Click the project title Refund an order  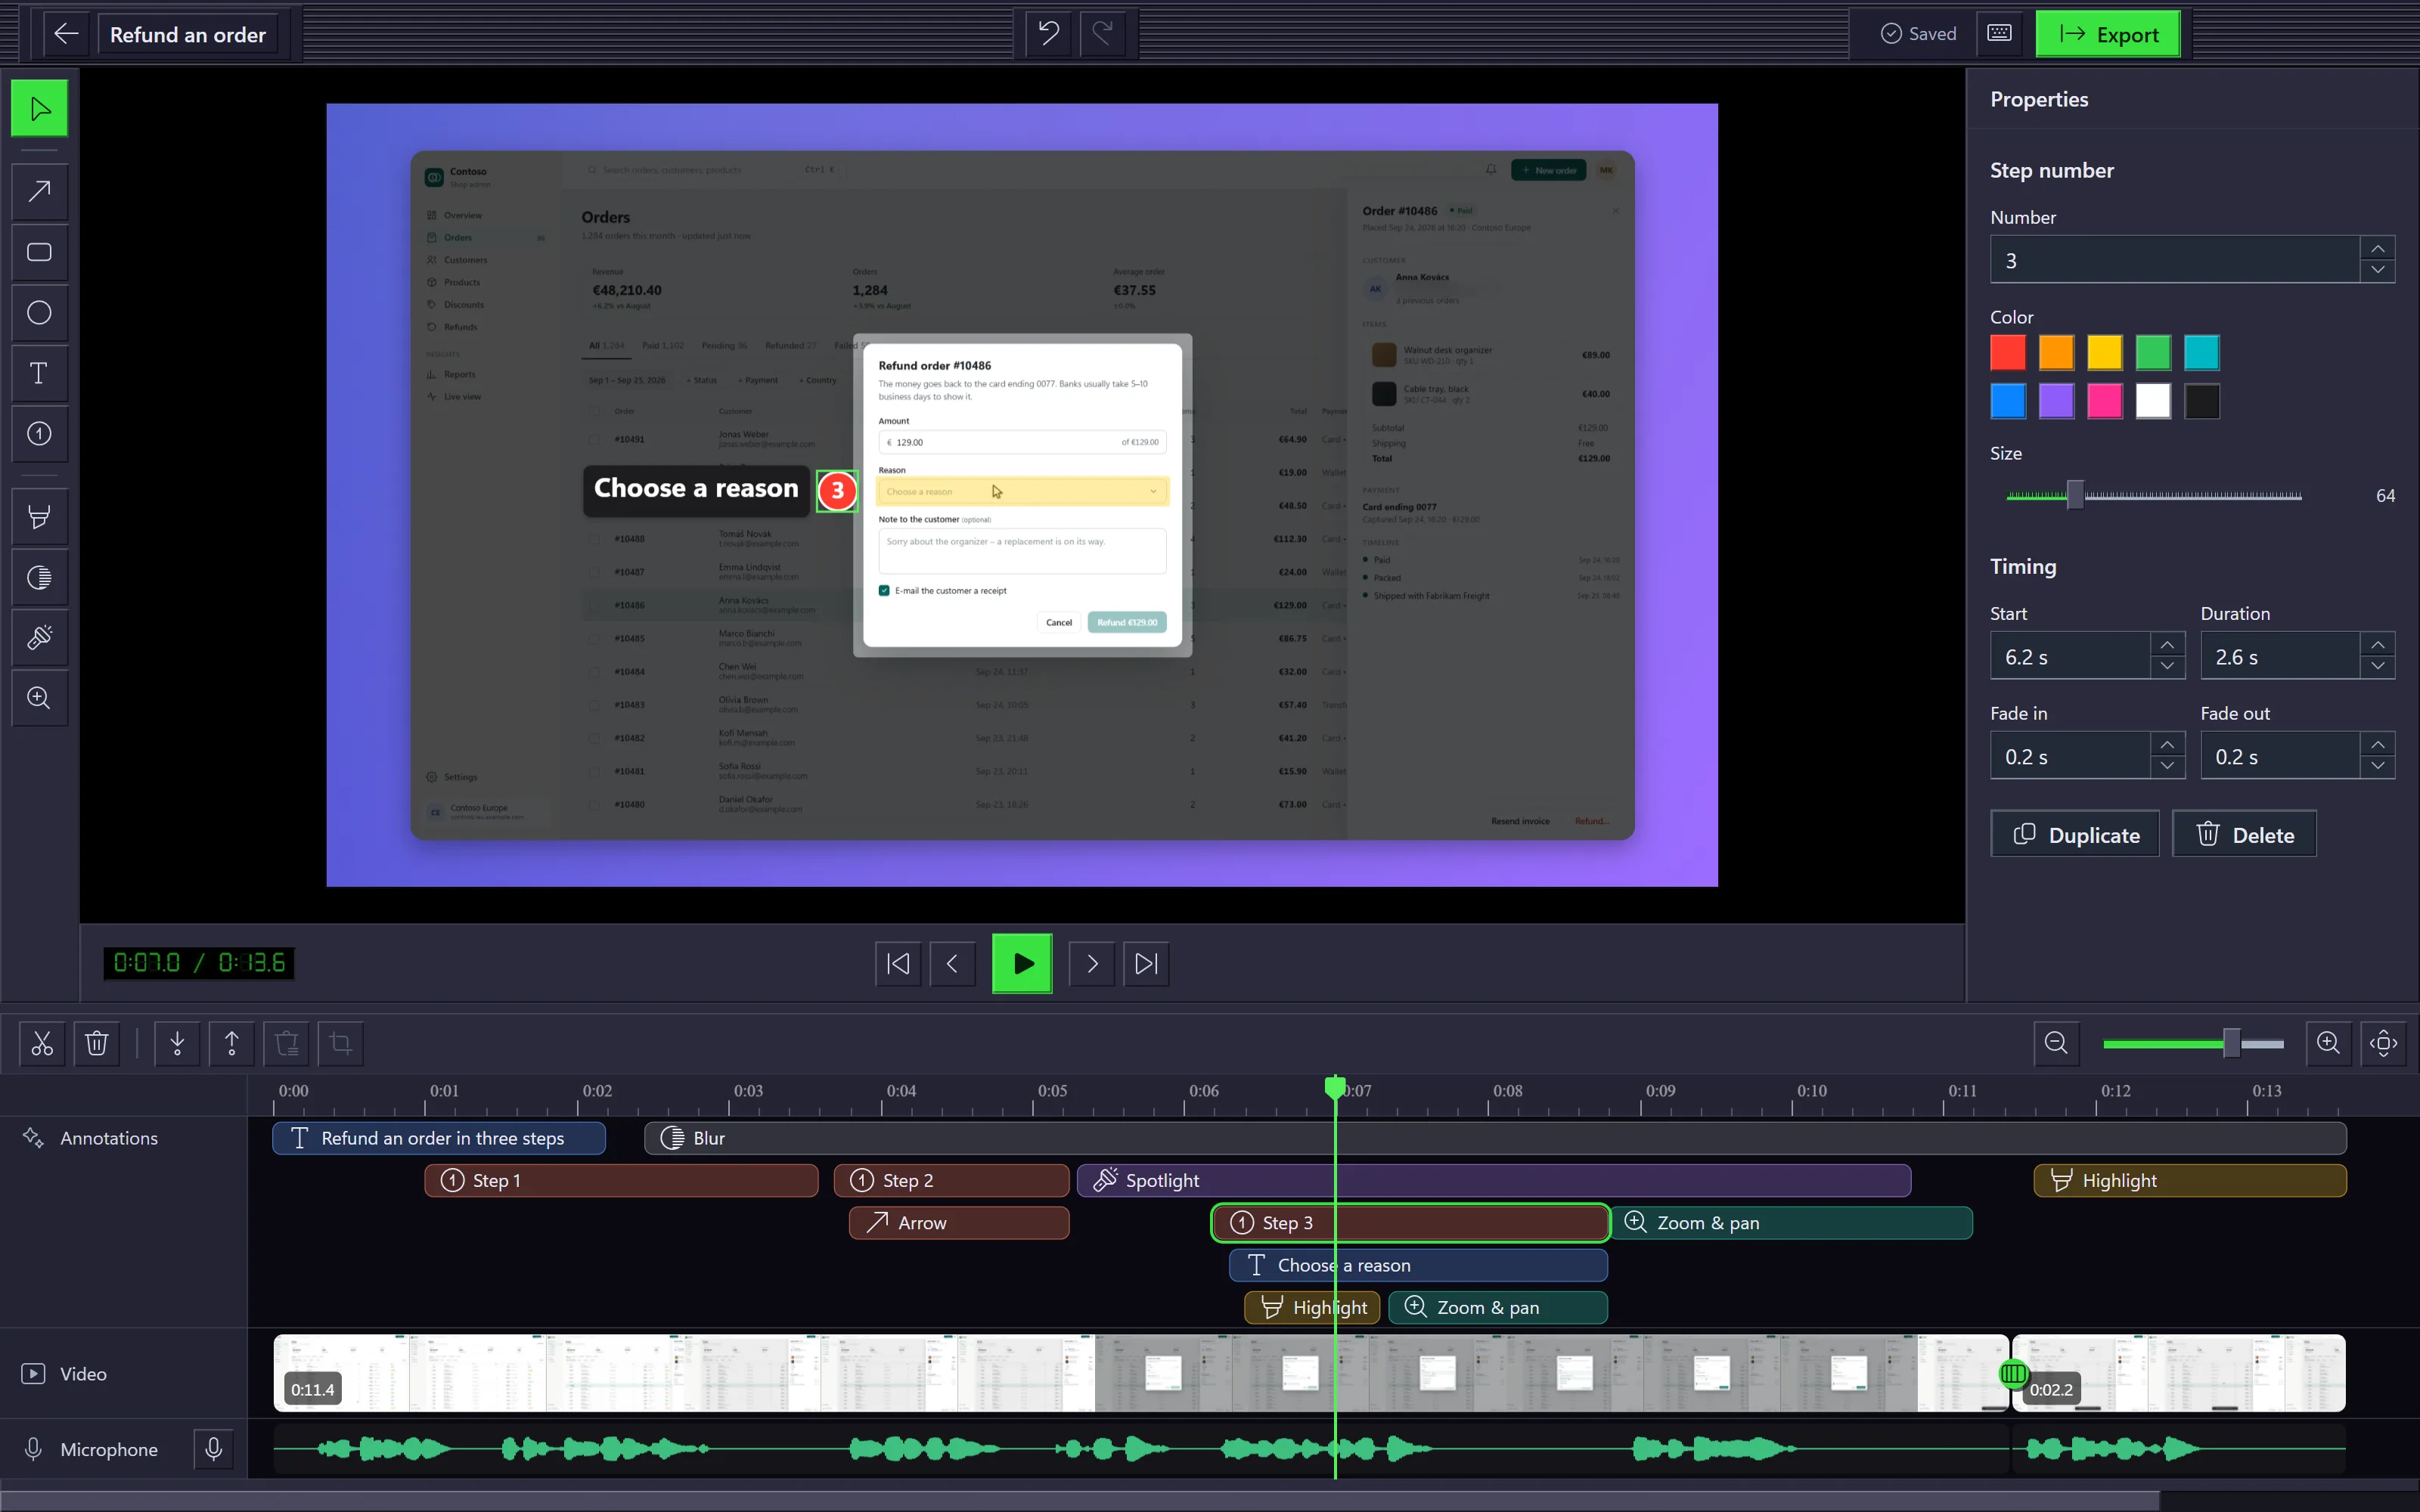coord(188,34)
